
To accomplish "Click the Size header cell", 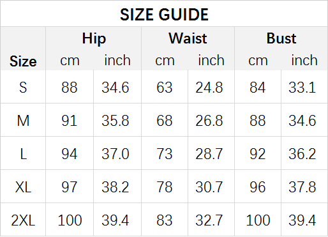I will point(23,61).
